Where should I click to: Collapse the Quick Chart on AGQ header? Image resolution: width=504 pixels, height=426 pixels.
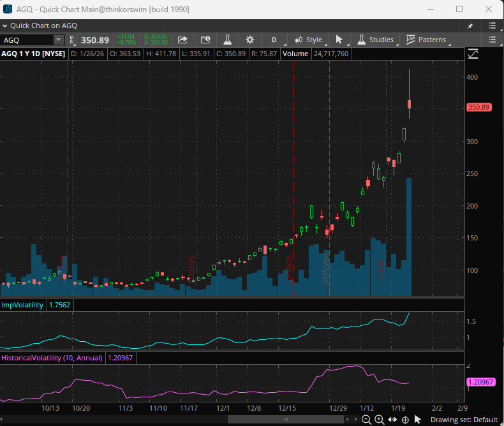4,26
